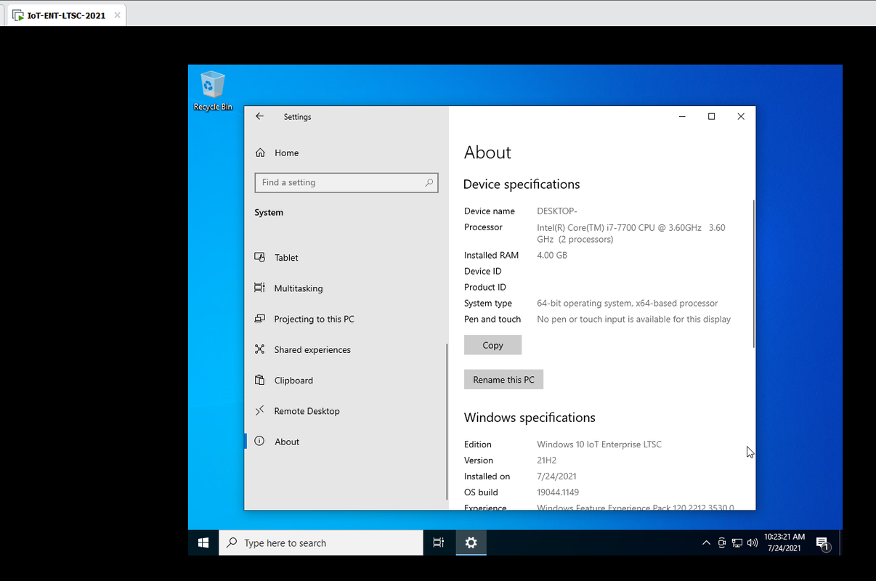
Task: Open the Home icon in Settings sidebar
Action: (260, 153)
